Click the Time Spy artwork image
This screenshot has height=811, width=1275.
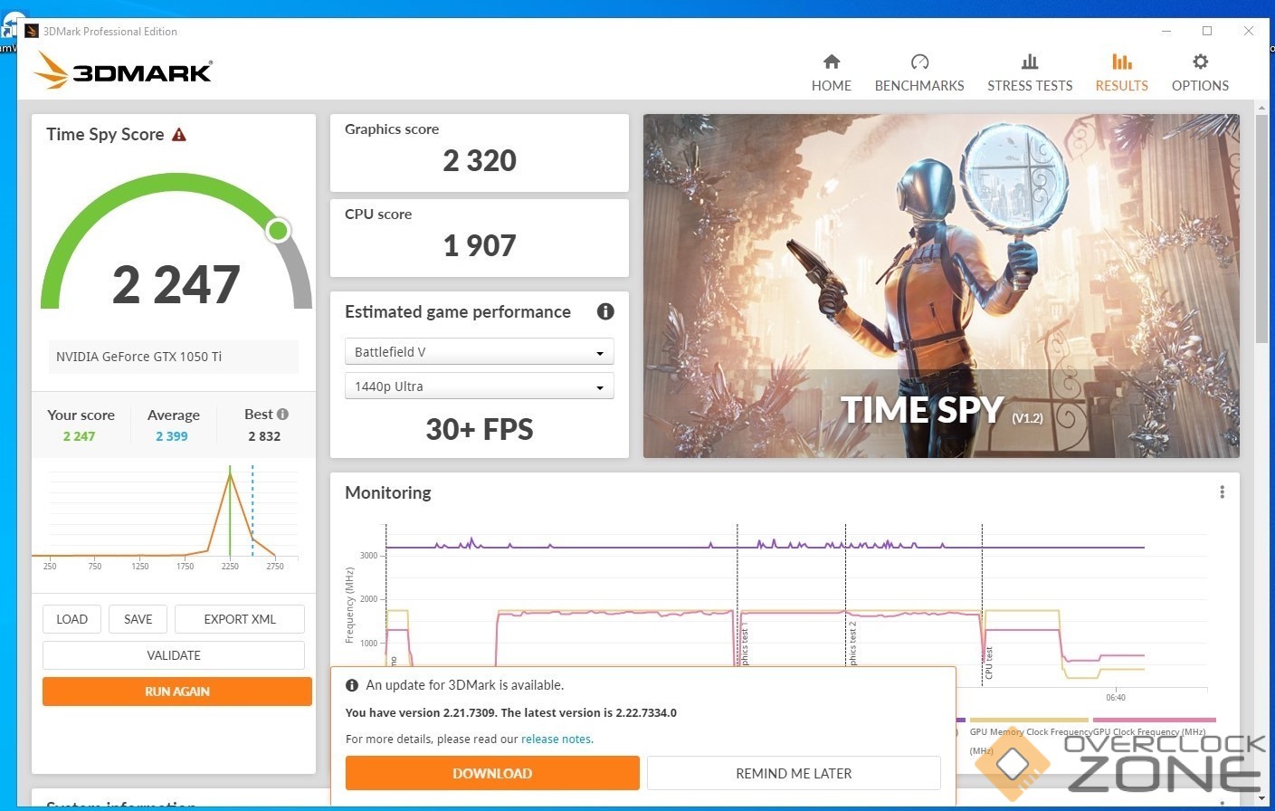click(x=941, y=286)
